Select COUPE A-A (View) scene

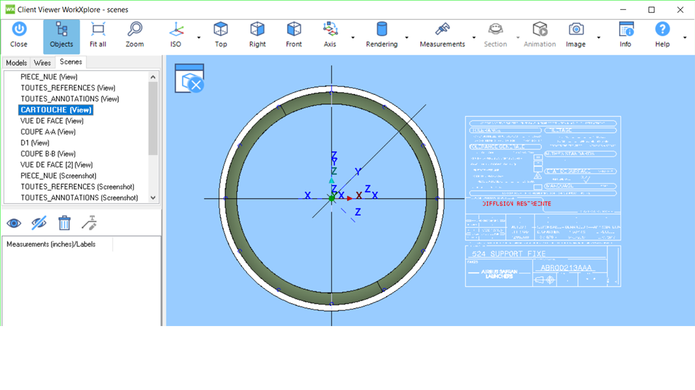pos(48,132)
